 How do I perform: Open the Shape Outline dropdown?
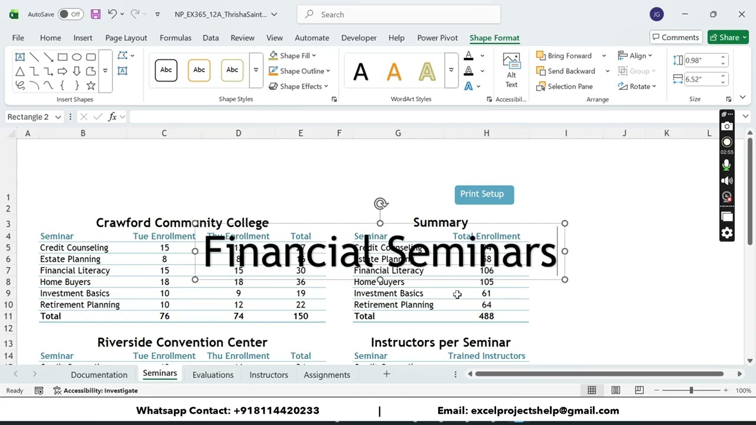pos(299,71)
